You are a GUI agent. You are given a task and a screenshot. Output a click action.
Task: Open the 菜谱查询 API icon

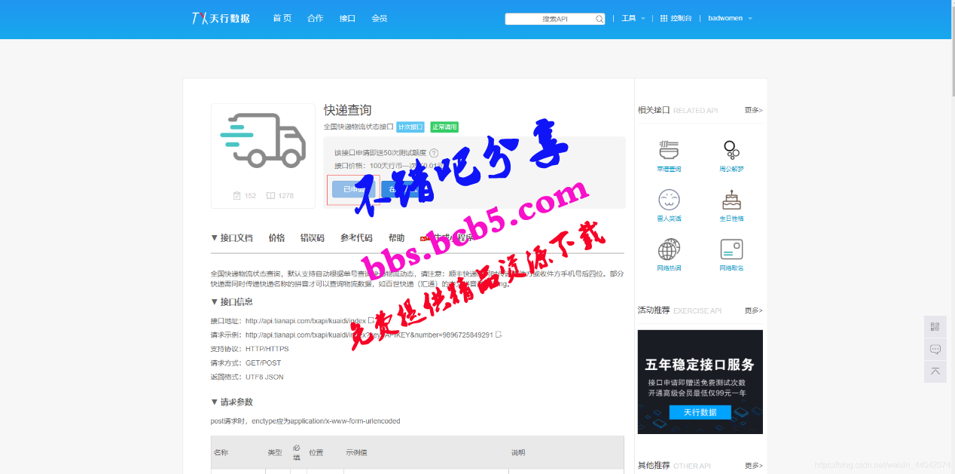(669, 150)
